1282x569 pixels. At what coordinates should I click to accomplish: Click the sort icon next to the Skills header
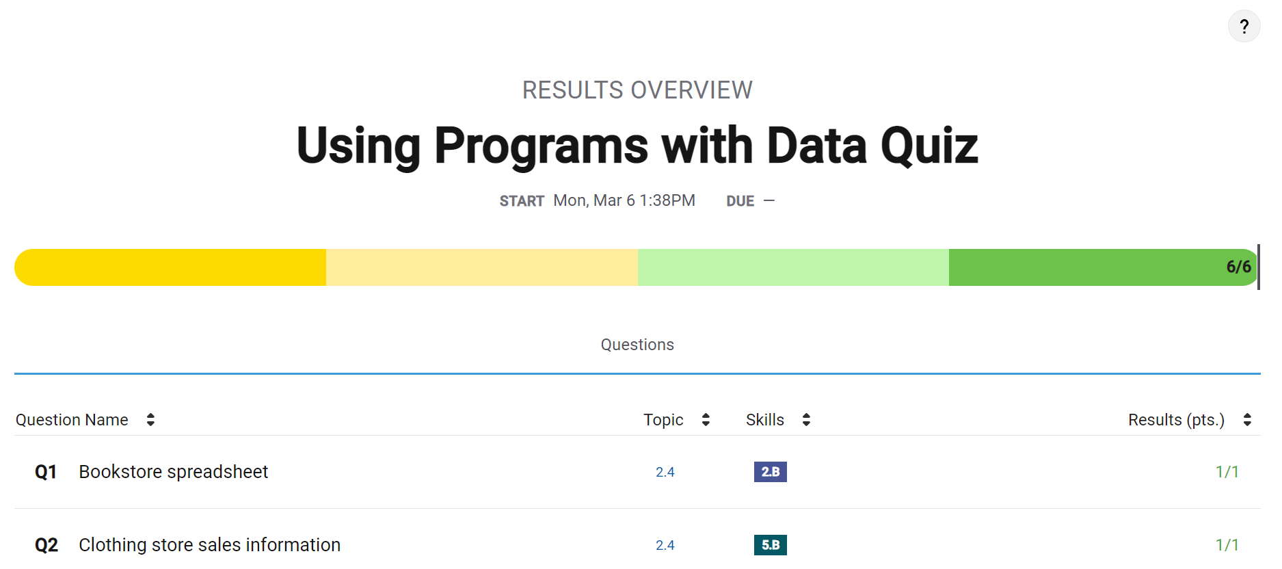click(x=807, y=419)
